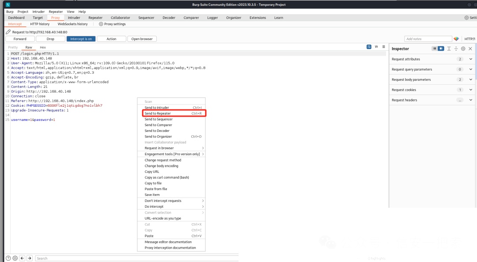
Task: Switch Inspector to the stacked layout
Action: coord(435,49)
